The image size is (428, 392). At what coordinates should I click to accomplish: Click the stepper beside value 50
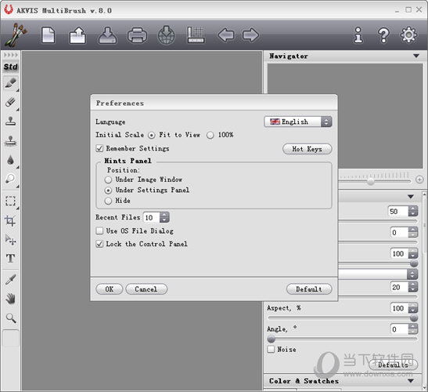[x=413, y=211]
